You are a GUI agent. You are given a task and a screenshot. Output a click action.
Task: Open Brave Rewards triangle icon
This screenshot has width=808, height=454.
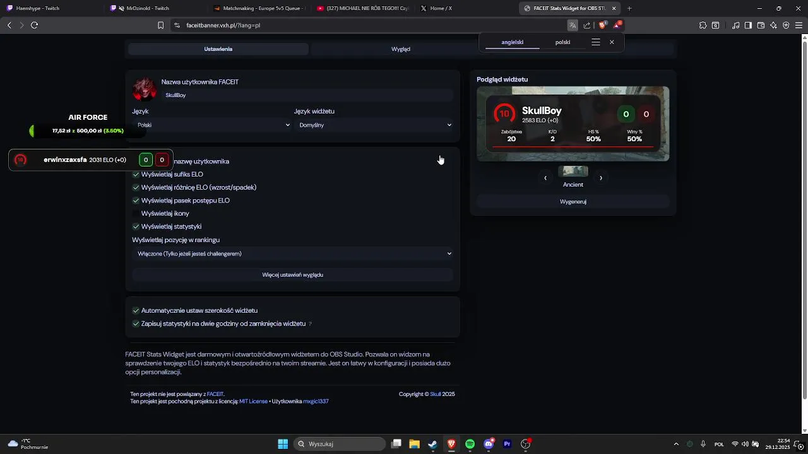[617, 25]
